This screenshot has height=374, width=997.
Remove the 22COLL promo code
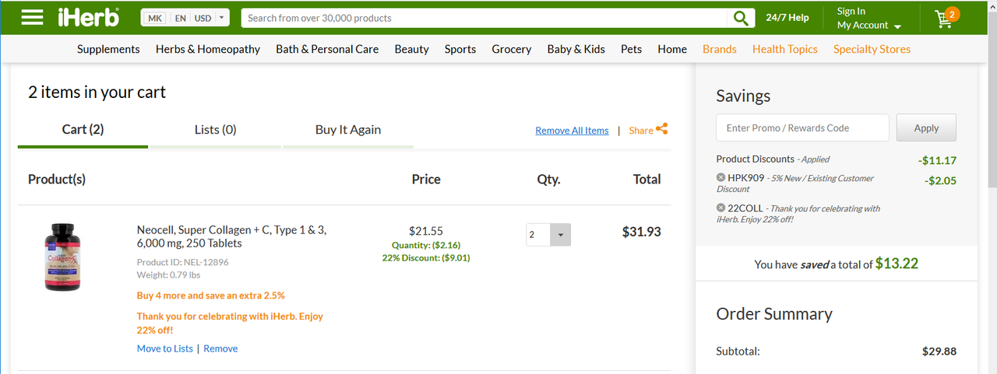(x=721, y=208)
